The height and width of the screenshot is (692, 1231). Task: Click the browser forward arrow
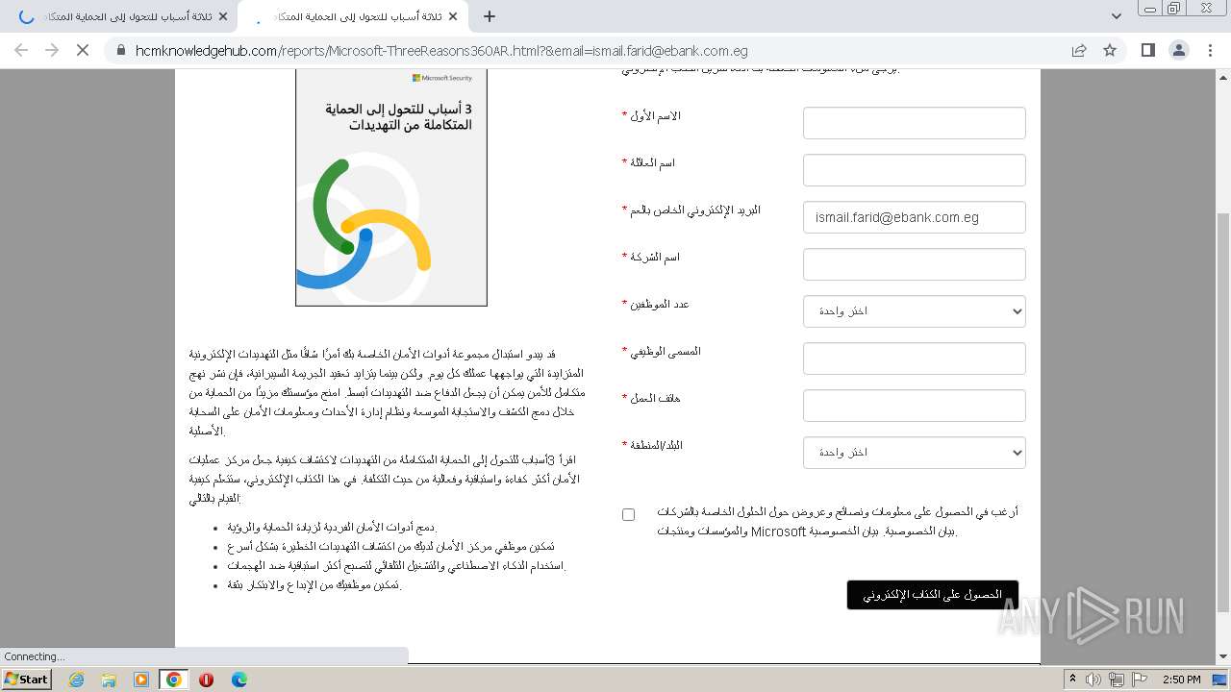pos(52,50)
